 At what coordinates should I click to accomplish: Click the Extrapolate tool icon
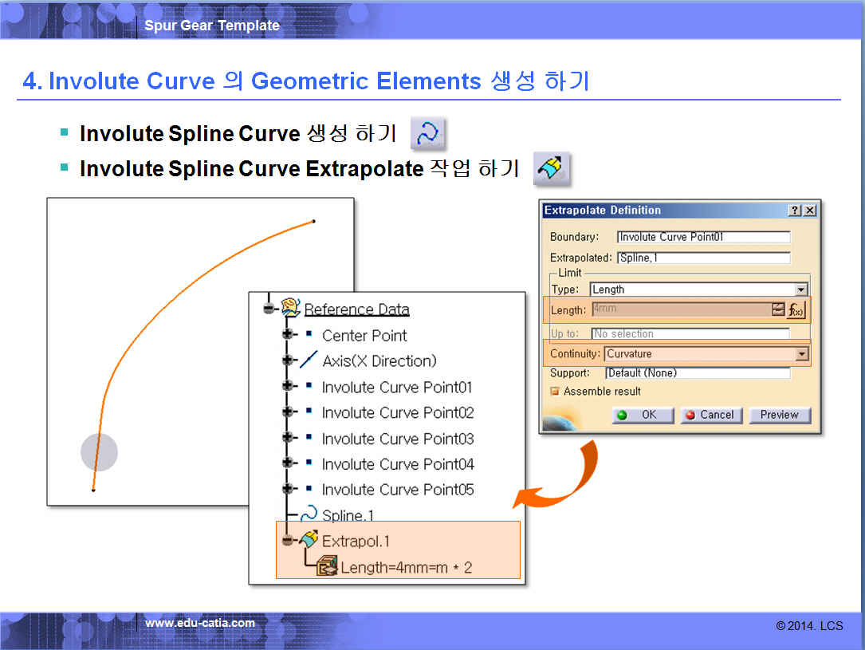point(552,168)
